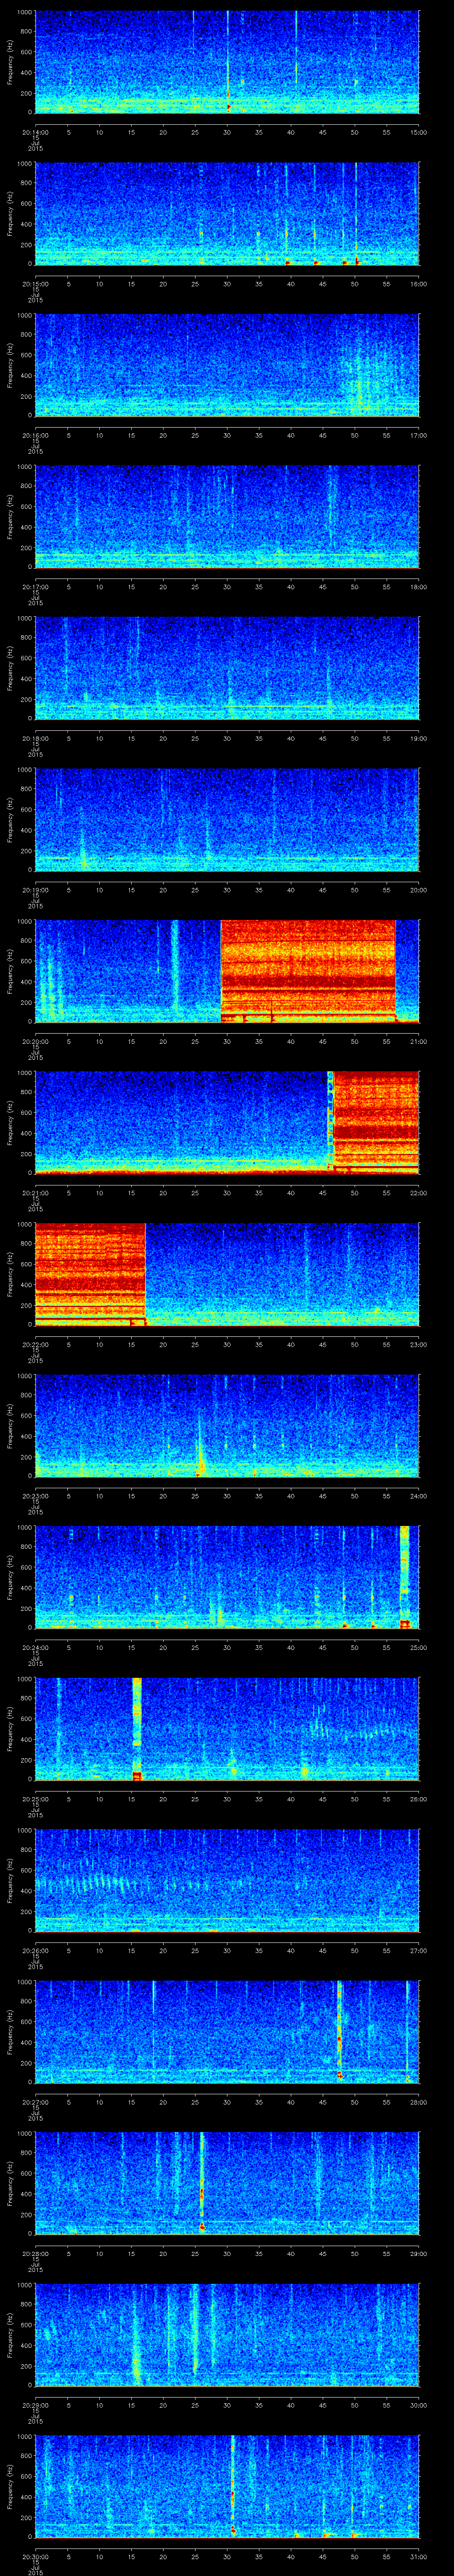Click the 20:23:00 start time label
This screenshot has width=454, height=2576.
pyautogui.click(x=35, y=1495)
